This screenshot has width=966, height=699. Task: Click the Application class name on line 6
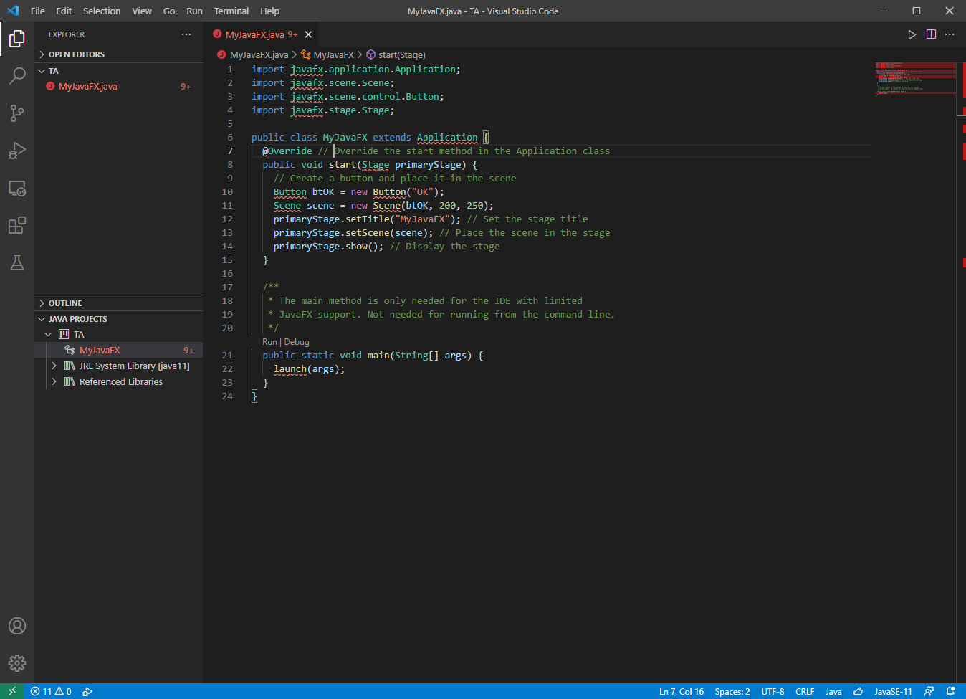[447, 138]
